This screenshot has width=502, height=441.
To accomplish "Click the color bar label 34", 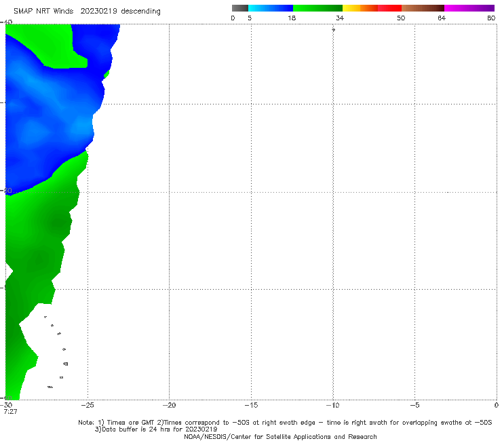I will click(340, 18).
